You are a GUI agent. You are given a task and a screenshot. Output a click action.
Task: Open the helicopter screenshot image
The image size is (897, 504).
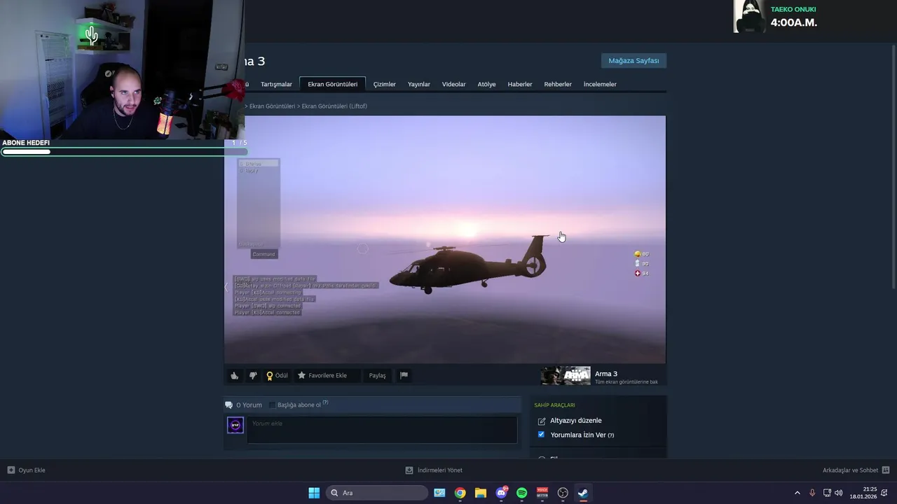coord(445,239)
